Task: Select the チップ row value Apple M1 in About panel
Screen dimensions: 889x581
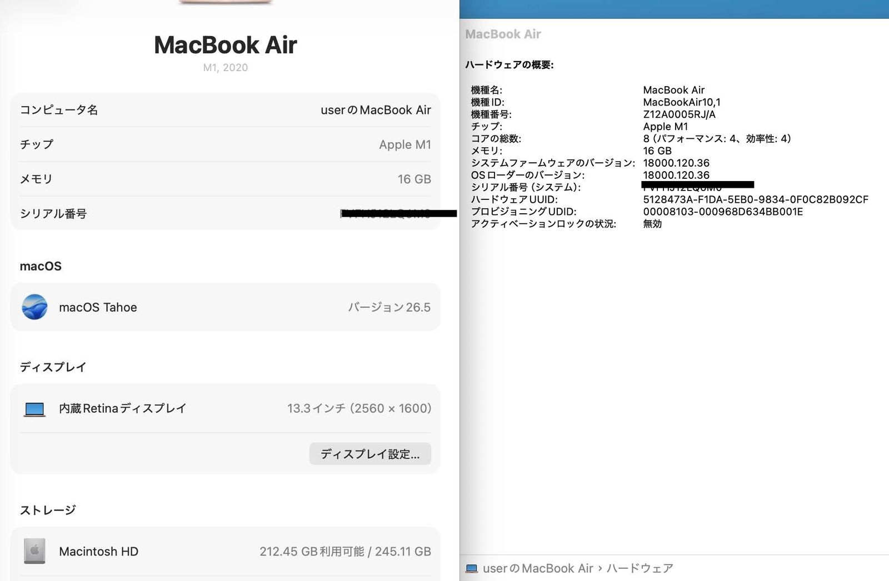Action: (x=405, y=144)
